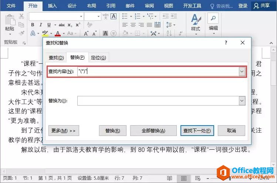This screenshot has width=277, height=183.
Task: Click the Underline icon
Action: (49, 25)
